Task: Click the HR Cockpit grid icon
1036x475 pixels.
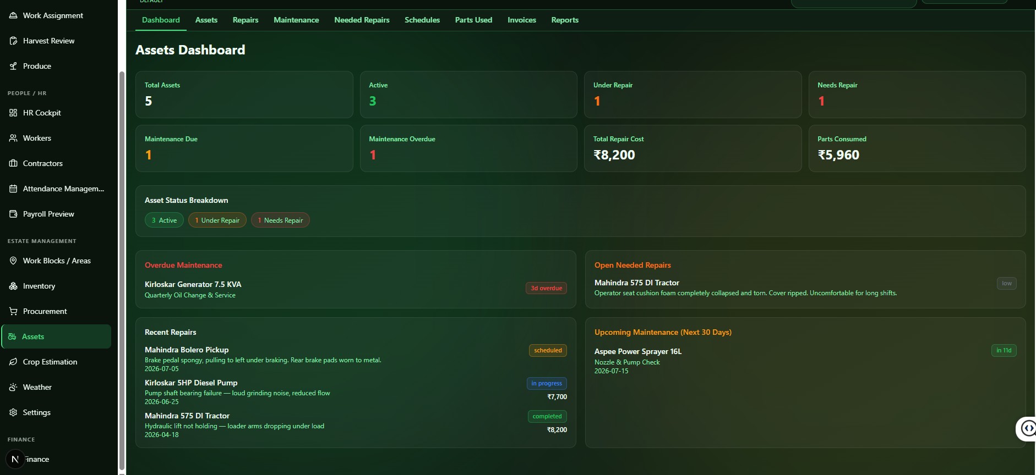Action: [13, 113]
